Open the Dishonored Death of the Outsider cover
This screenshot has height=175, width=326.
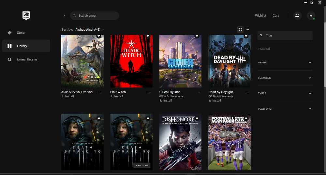[x=181, y=142]
